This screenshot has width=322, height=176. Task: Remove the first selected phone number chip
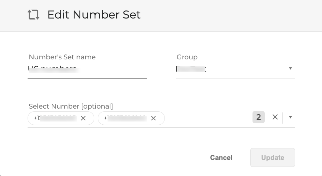click(83, 118)
